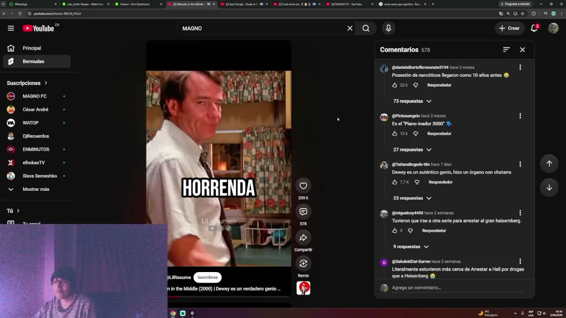Clear the MAGNO search text
566x318 pixels.
point(350,28)
